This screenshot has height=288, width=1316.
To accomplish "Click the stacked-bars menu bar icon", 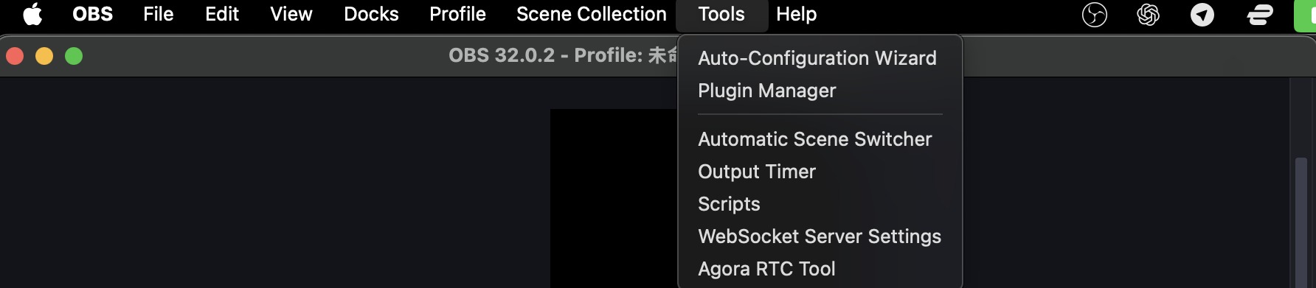I will [1260, 14].
